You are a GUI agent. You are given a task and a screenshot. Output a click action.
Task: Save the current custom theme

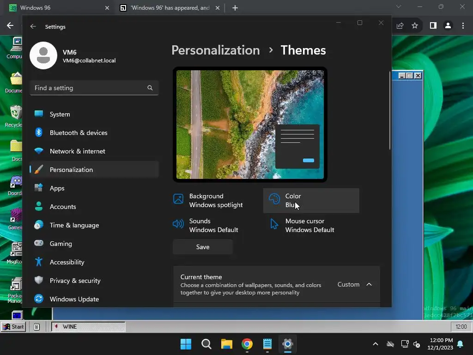(203, 247)
